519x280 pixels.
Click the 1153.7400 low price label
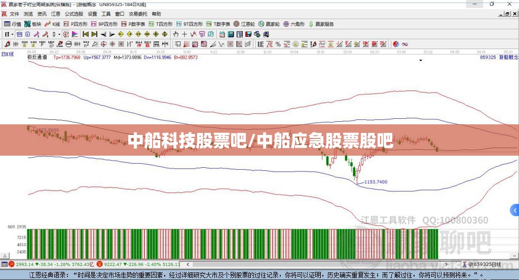click(x=376, y=182)
